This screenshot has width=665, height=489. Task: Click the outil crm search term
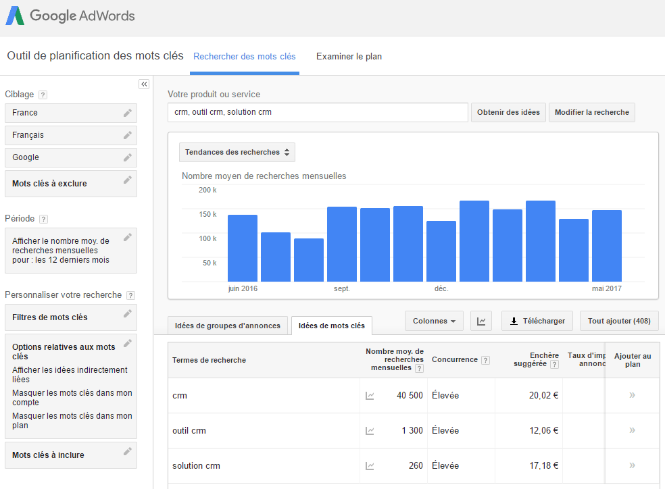click(189, 431)
